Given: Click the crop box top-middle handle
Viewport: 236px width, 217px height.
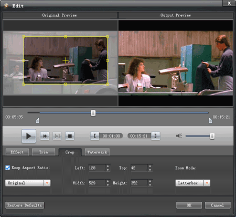Looking at the screenshot, I should [x=66, y=37].
